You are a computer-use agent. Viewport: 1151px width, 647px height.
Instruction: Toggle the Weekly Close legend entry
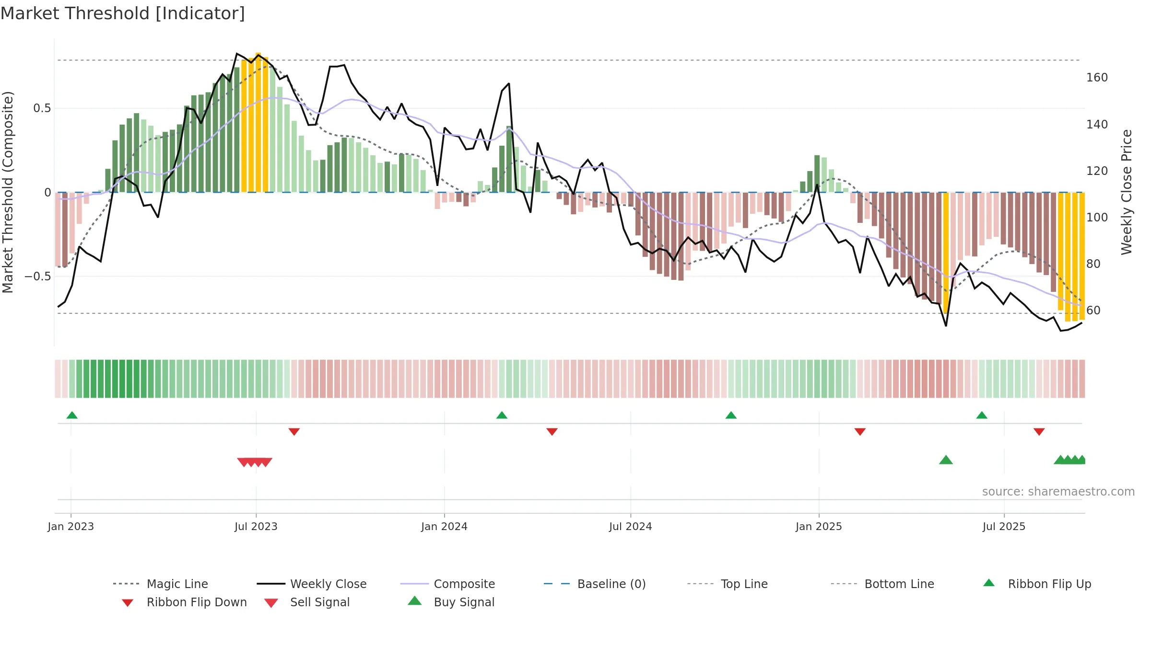click(x=311, y=584)
